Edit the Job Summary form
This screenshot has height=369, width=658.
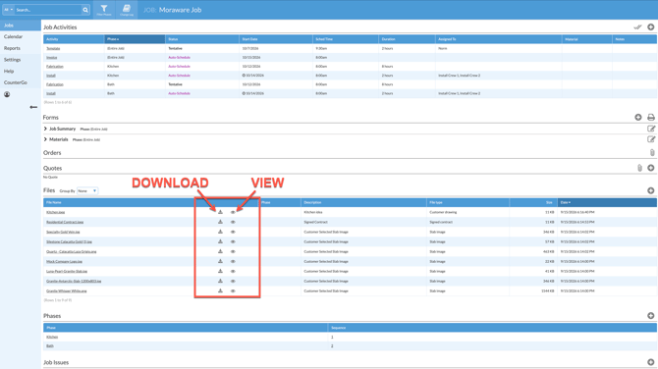[x=651, y=129]
